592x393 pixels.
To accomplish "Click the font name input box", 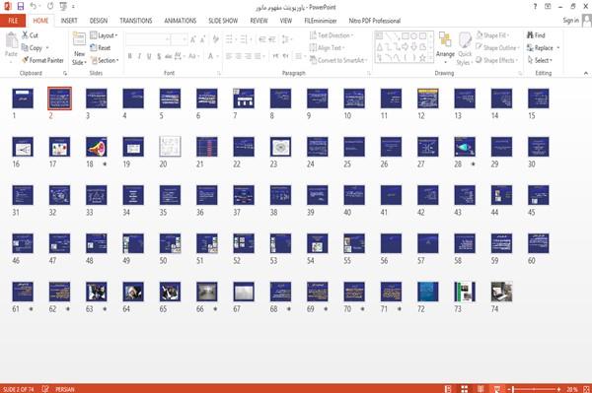I will point(147,39).
